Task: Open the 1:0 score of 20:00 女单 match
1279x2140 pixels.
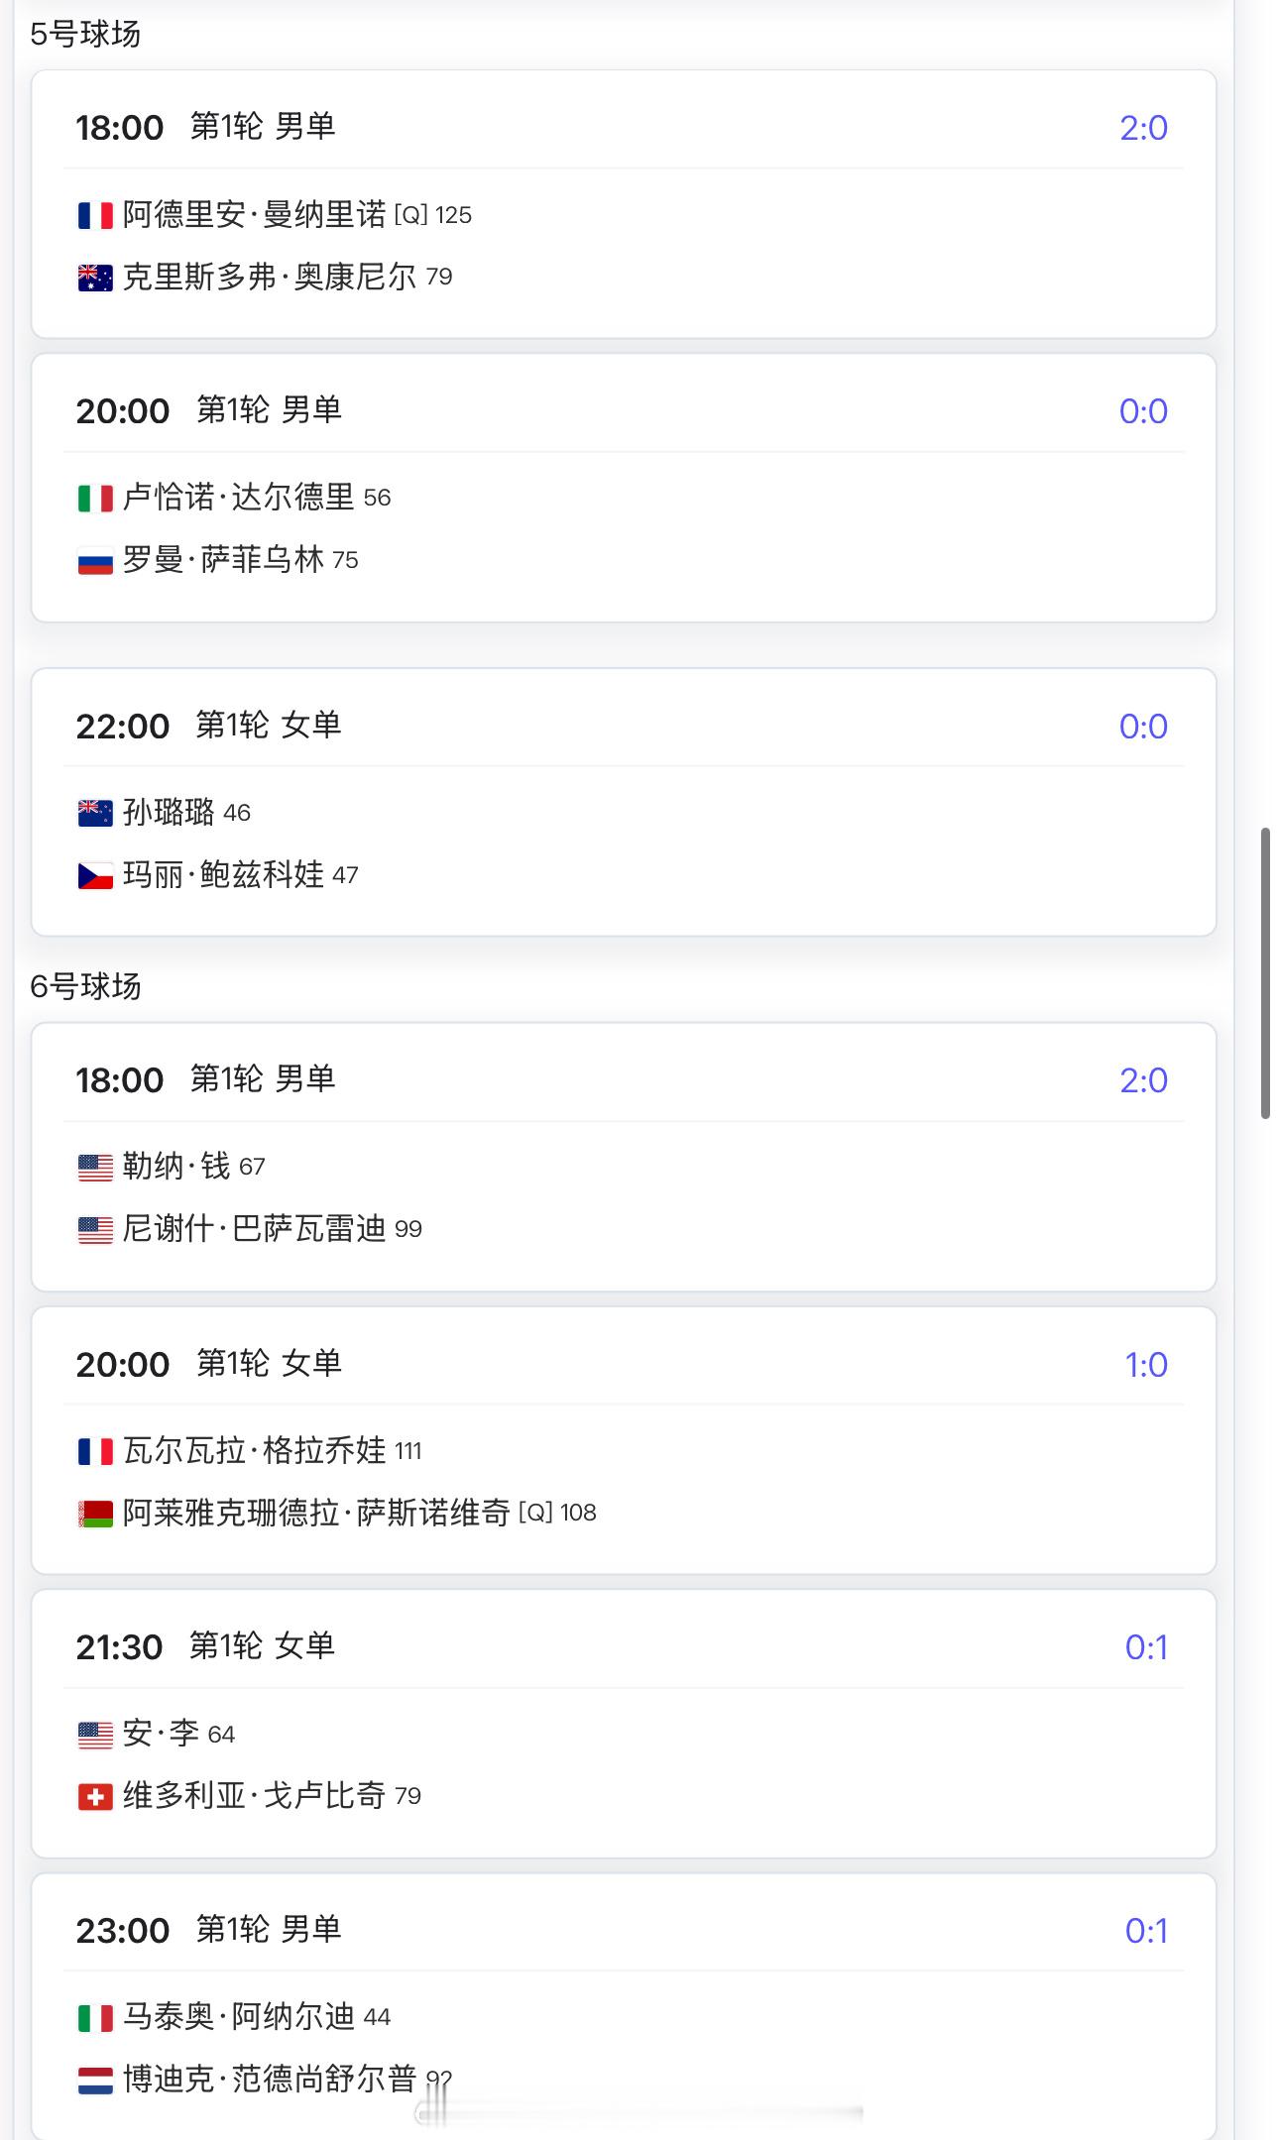Action: pos(1146,1365)
